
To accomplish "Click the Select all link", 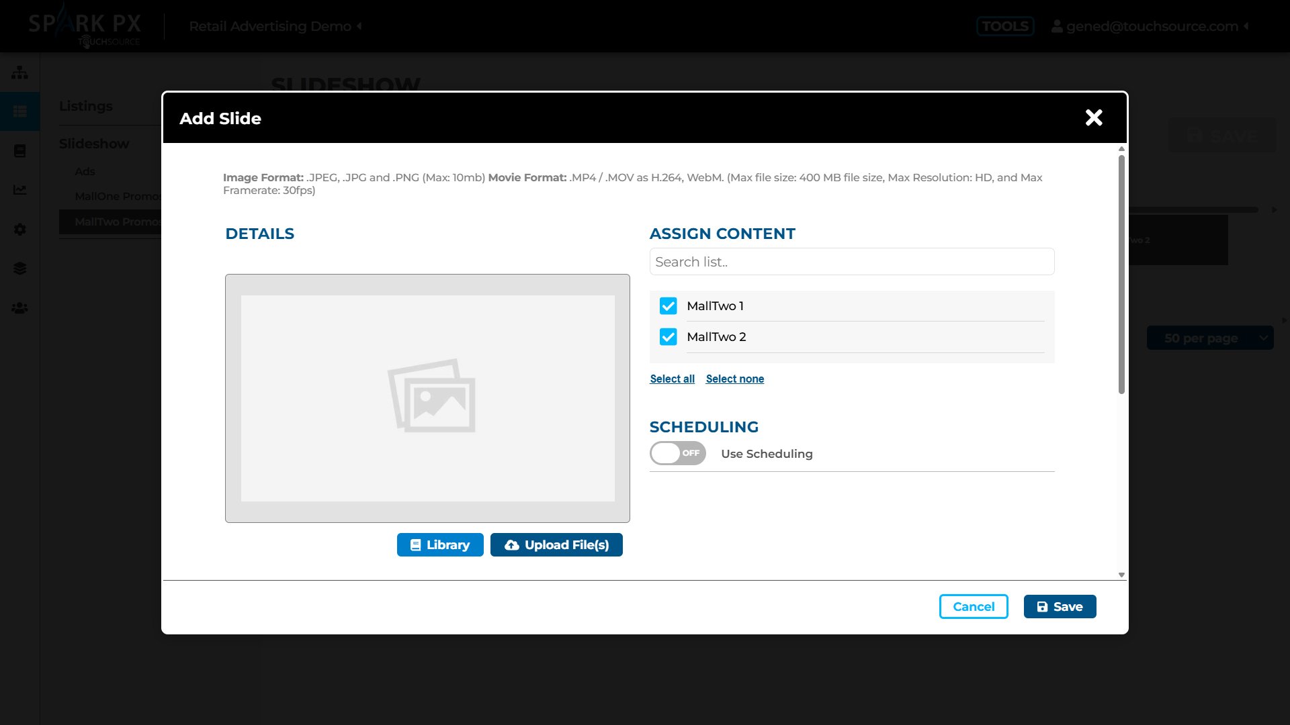I will pyautogui.click(x=672, y=379).
